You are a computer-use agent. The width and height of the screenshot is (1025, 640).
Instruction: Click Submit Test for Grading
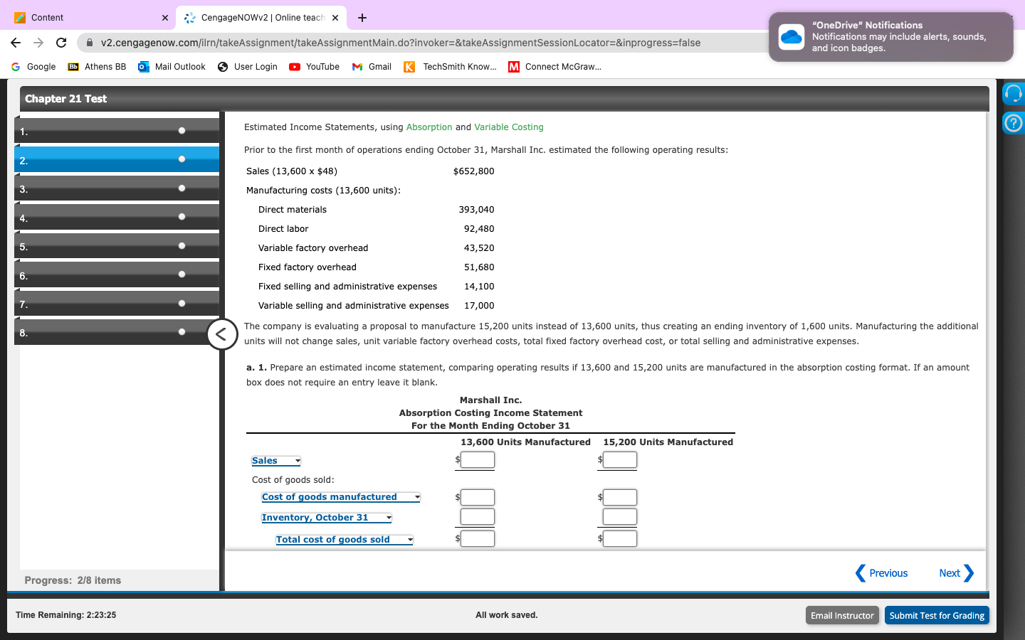point(937,615)
